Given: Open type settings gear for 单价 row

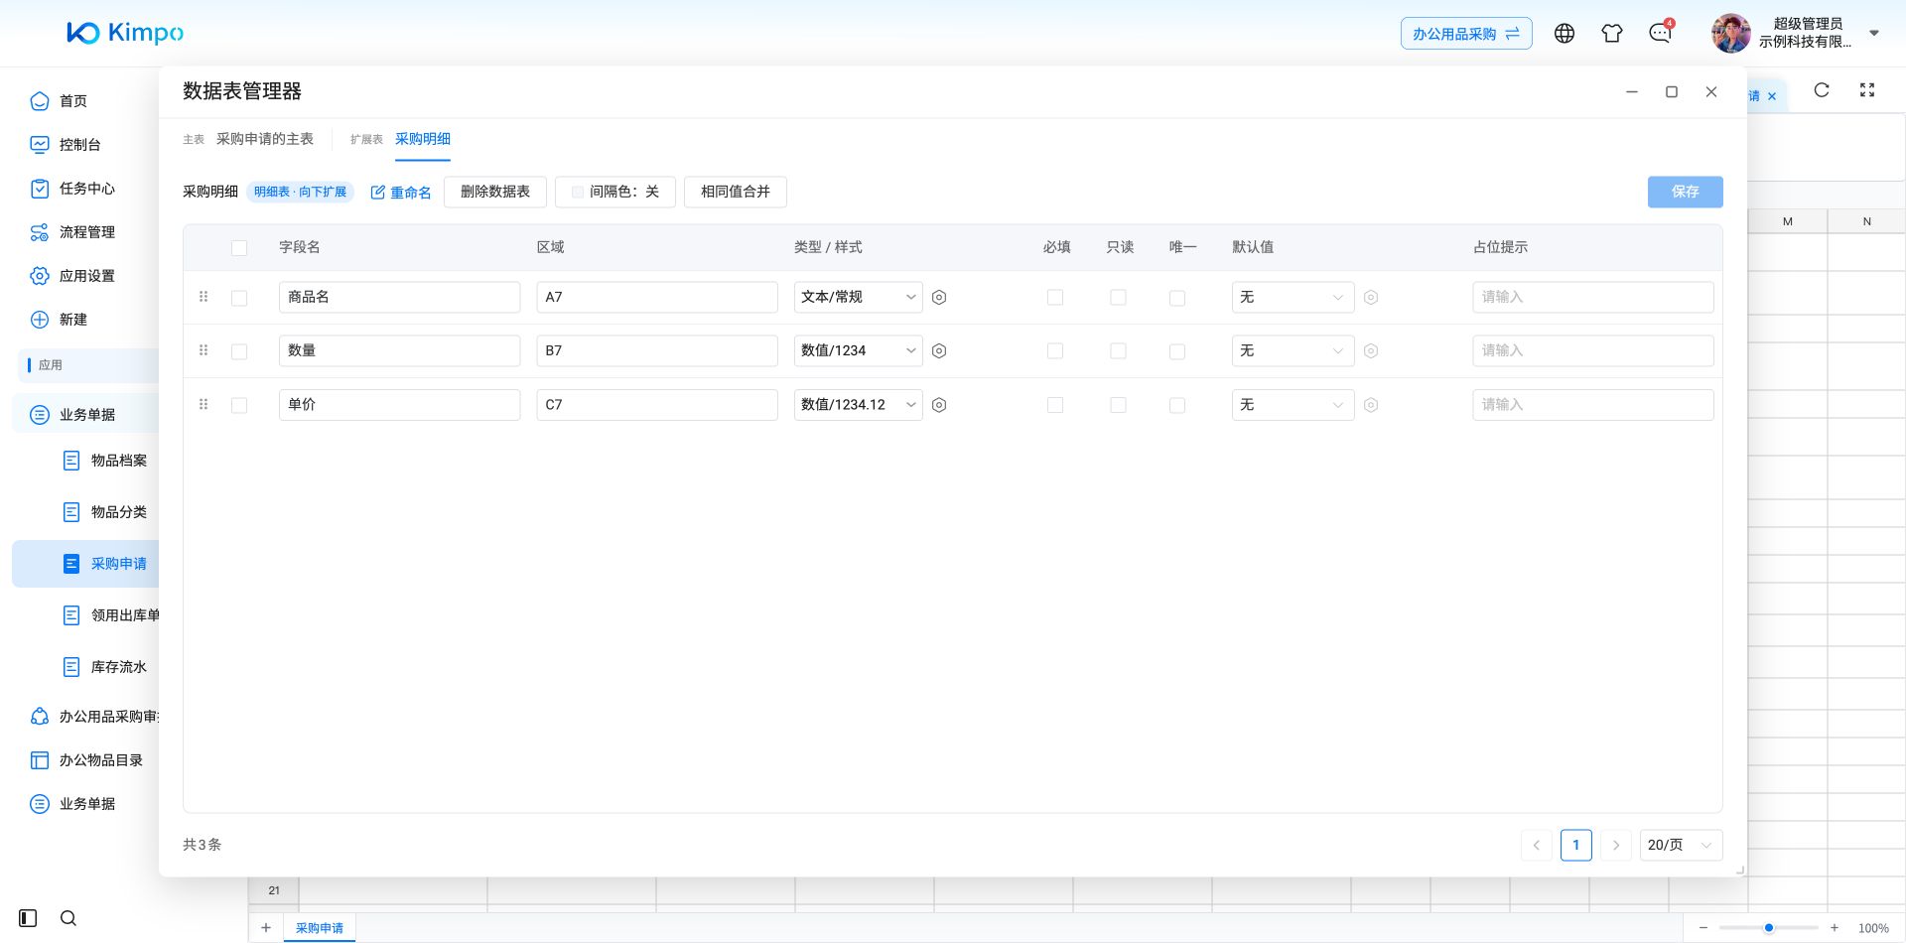Looking at the screenshot, I should pos(939,405).
